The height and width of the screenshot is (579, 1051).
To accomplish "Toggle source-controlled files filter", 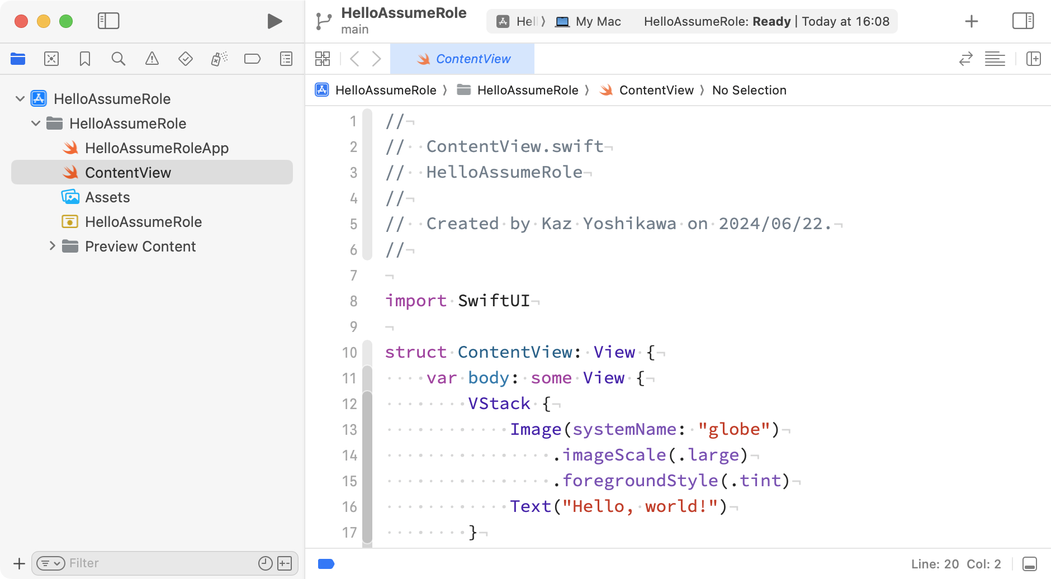I will pos(285,563).
